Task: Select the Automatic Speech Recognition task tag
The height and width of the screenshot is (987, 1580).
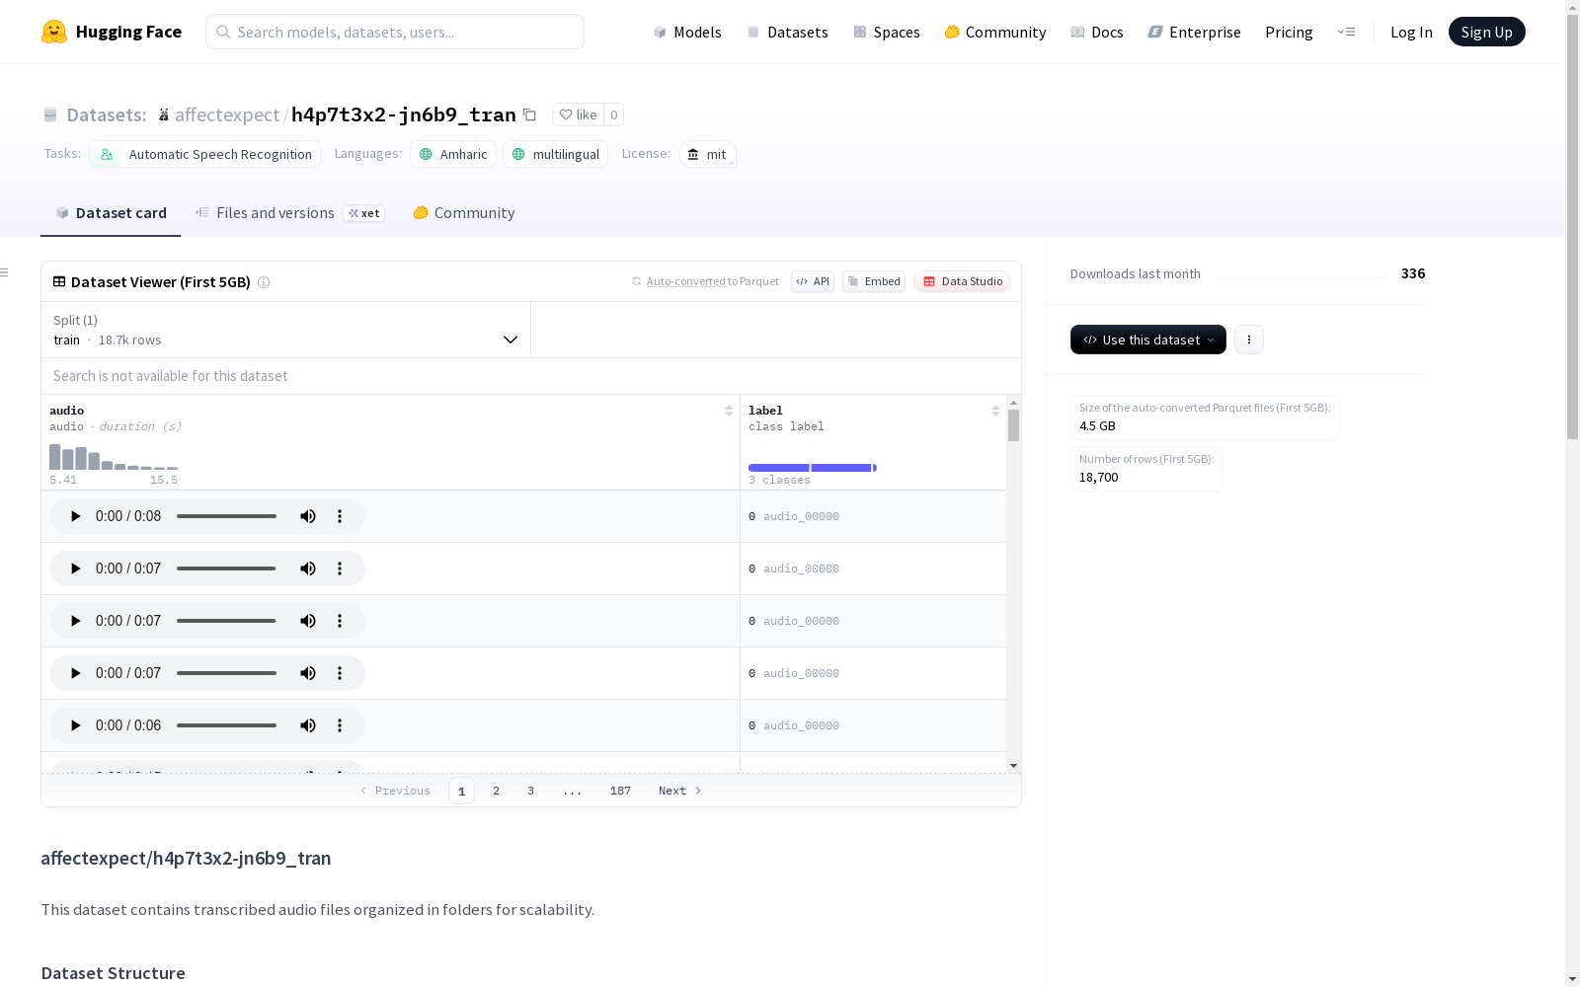Action: (205, 154)
